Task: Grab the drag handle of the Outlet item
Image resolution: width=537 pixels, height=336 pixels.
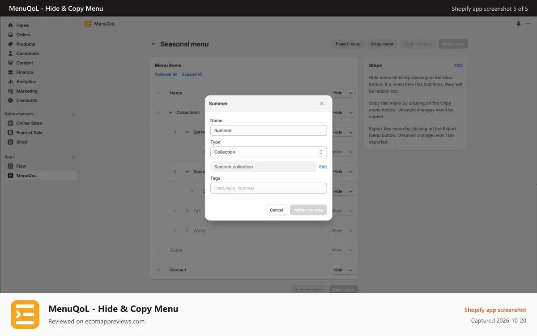Action: pyautogui.click(x=158, y=250)
